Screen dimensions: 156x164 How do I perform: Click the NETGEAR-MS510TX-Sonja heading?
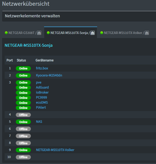coord(29,46)
